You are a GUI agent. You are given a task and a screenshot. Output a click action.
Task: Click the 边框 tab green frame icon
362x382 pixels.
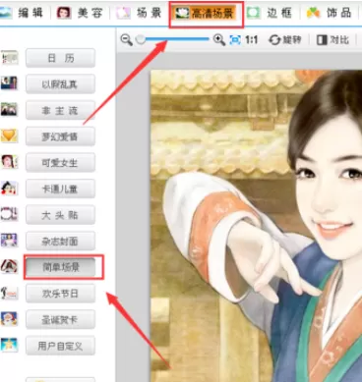tap(253, 13)
